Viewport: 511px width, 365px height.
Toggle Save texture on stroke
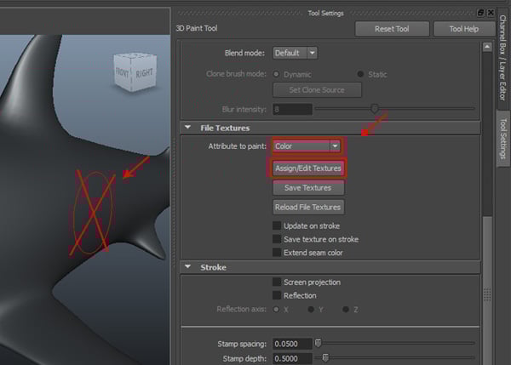(x=277, y=239)
